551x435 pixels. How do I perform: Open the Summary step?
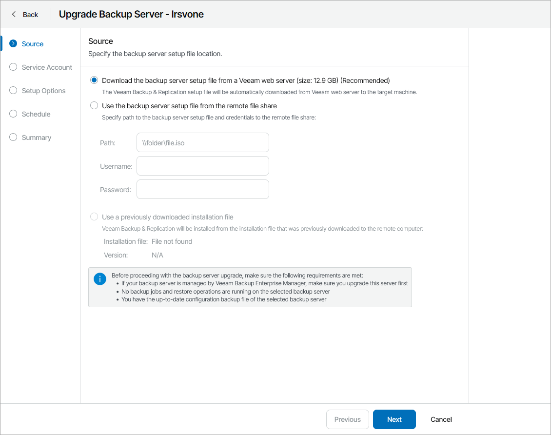pyautogui.click(x=37, y=138)
